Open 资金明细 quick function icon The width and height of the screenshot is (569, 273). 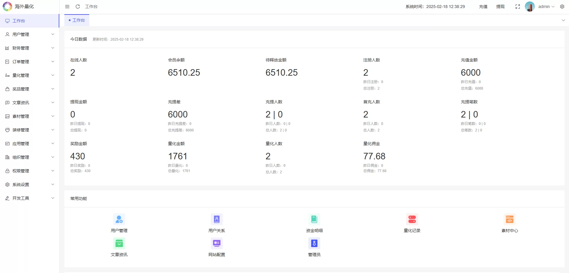click(314, 220)
